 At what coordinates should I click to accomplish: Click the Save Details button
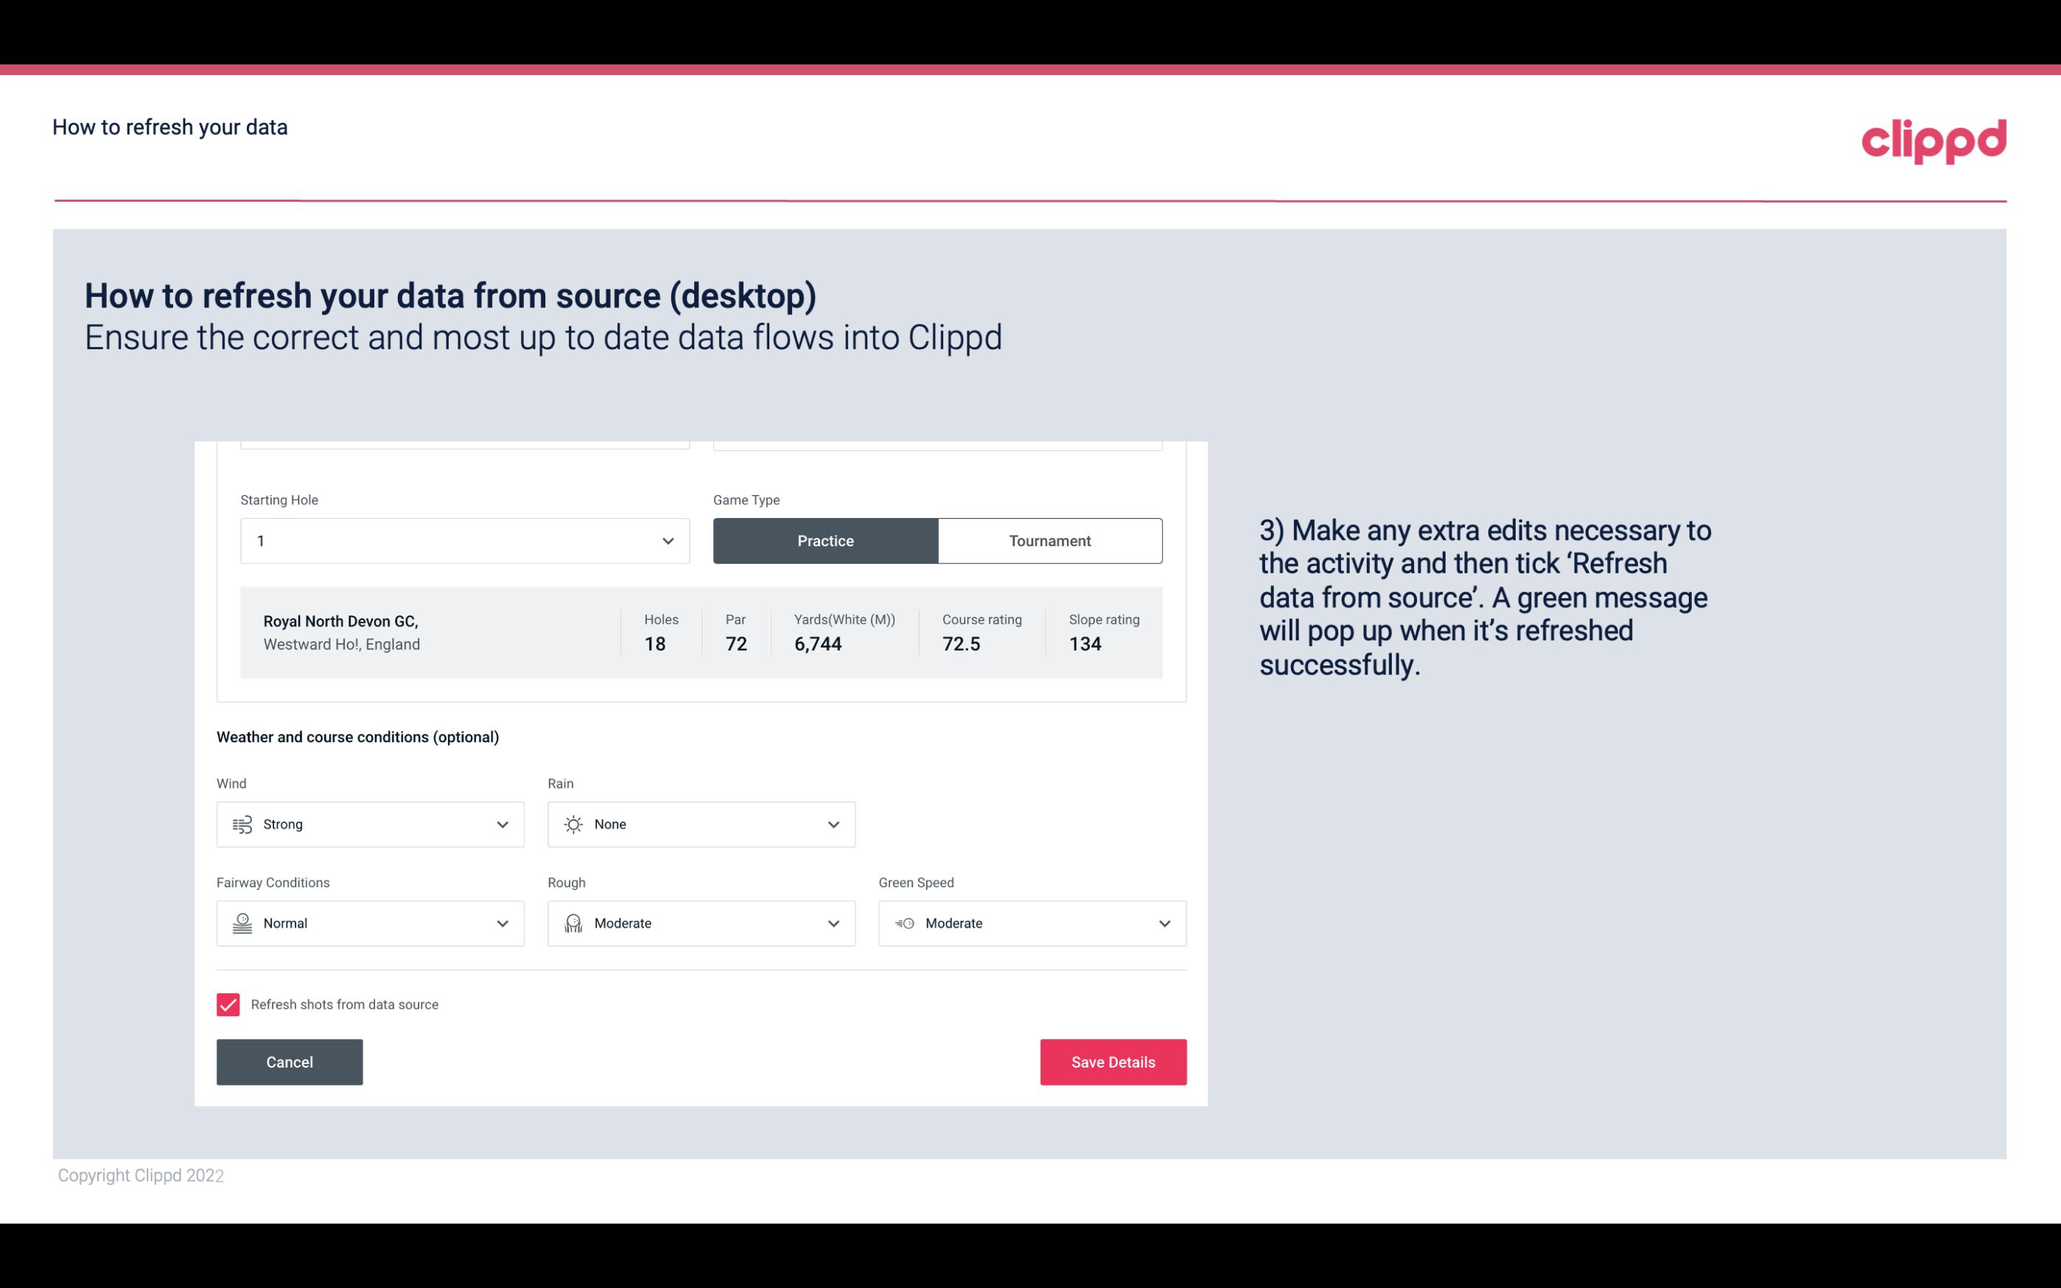coord(1113,1061)
